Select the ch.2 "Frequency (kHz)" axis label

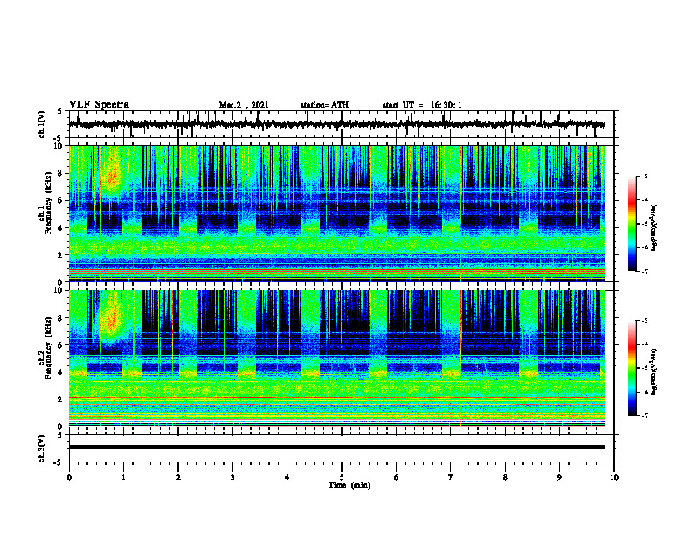(x=49, y=348)
